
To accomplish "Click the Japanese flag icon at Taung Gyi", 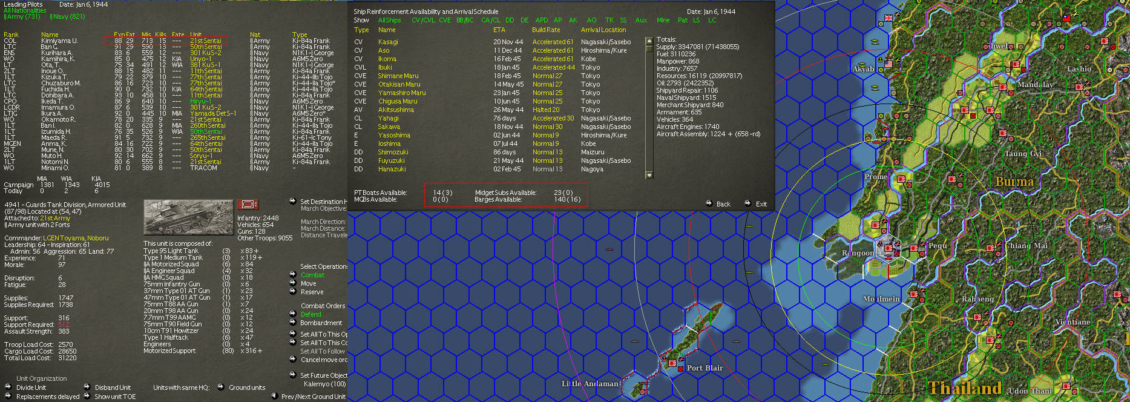I will click(1003, 133).
